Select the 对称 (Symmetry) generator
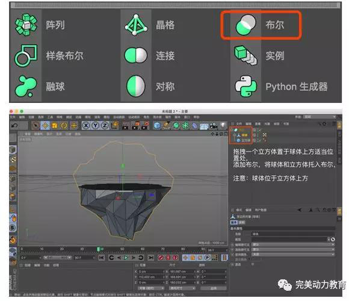This screenshot has width=349, height=301. pos(136,86)
